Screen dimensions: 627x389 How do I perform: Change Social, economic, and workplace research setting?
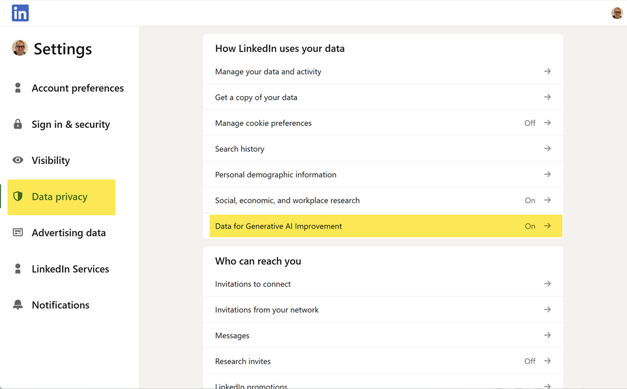[x=530, y=201]
